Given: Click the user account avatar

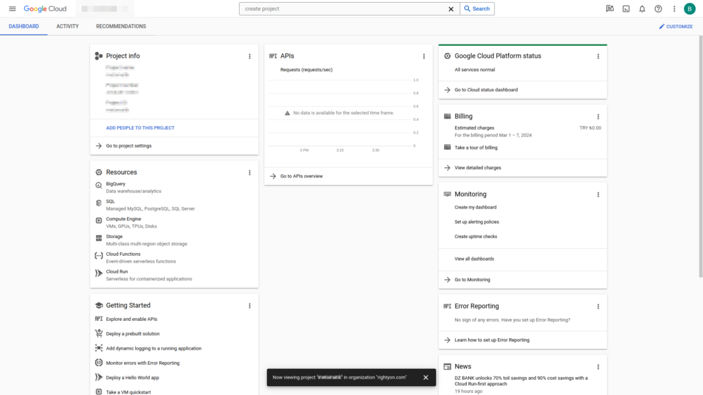Looking at the screenshot, I should point(689,9).
